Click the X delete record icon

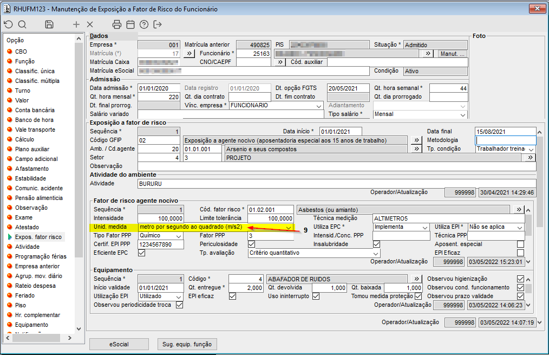click(x=90, y=24)
